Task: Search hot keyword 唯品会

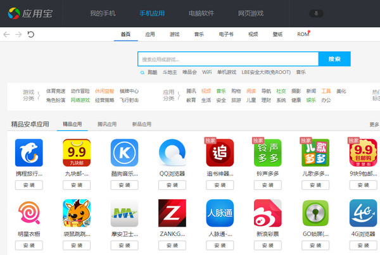Action: coord(189,72)
